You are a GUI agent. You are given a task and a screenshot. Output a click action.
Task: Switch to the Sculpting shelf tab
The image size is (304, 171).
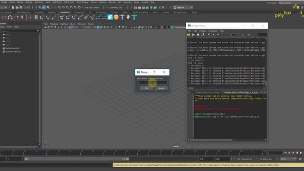pos(39,12)
